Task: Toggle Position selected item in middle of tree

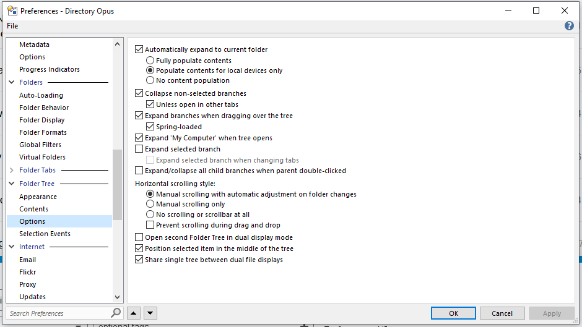Action: pyautogui.click(x=139, y=248)
